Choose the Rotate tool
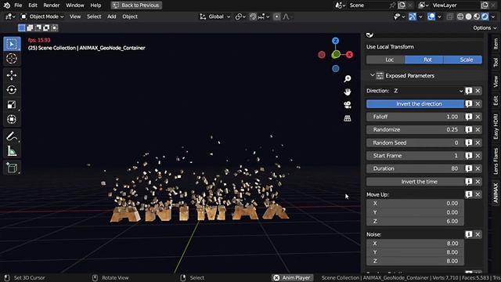The width and height of the screenshot is (501, 282). 12,90
